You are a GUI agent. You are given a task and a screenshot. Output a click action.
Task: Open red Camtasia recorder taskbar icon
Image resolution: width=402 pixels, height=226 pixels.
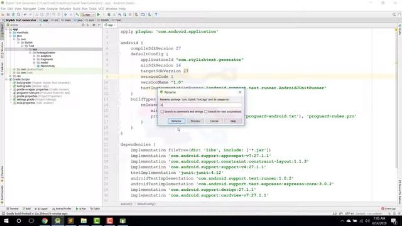click(x=110, y=220)
